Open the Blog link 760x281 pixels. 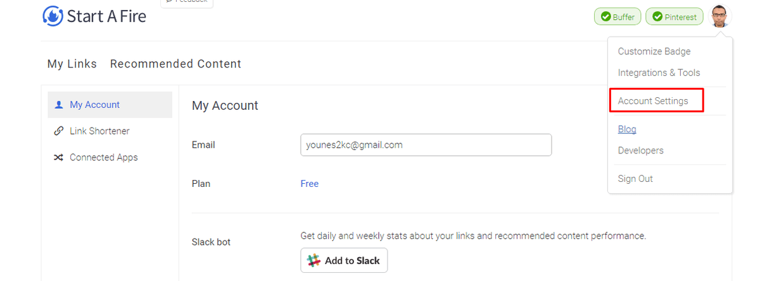tap(627, 129)
